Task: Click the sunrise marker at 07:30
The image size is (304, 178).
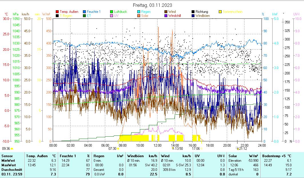Action: pyautogui.click(x=118, y=149)
